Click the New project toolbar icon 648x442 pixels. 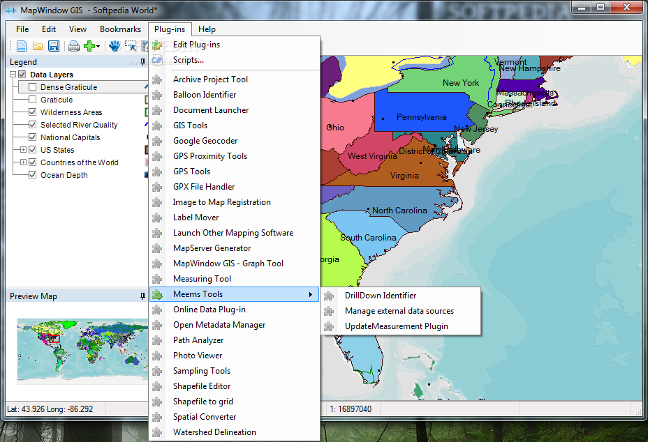click(22, 46)
